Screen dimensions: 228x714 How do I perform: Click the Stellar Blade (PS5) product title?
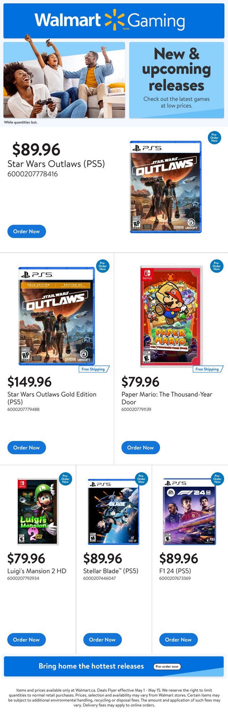111,571
